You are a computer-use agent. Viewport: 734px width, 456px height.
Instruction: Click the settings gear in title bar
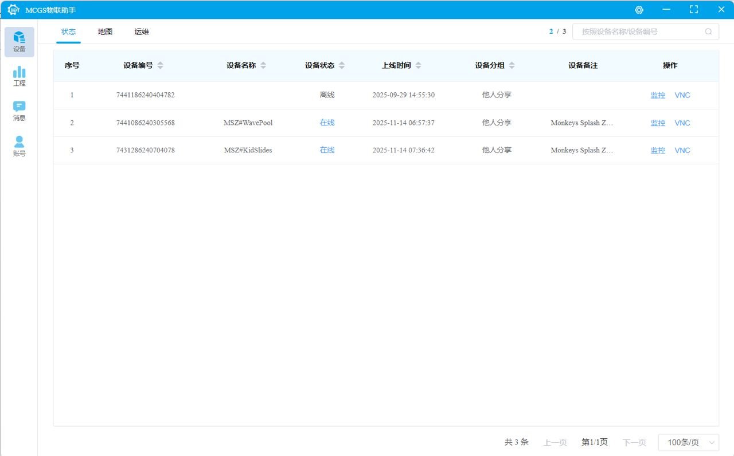639,10
